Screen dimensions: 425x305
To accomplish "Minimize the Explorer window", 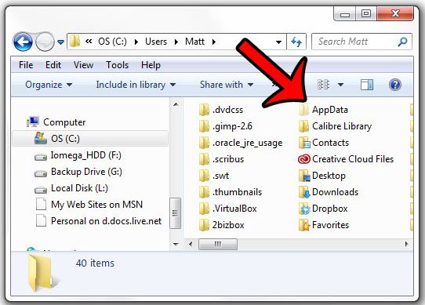I will pyautogui.click(x=345, y=14).
